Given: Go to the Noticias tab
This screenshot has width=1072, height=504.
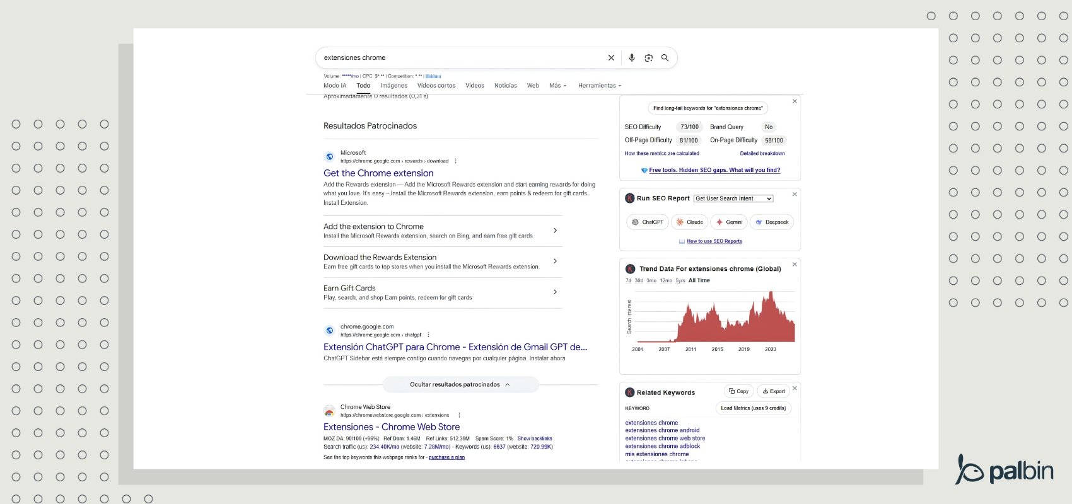Looking at the screenshot, I should tap(506, 86).
